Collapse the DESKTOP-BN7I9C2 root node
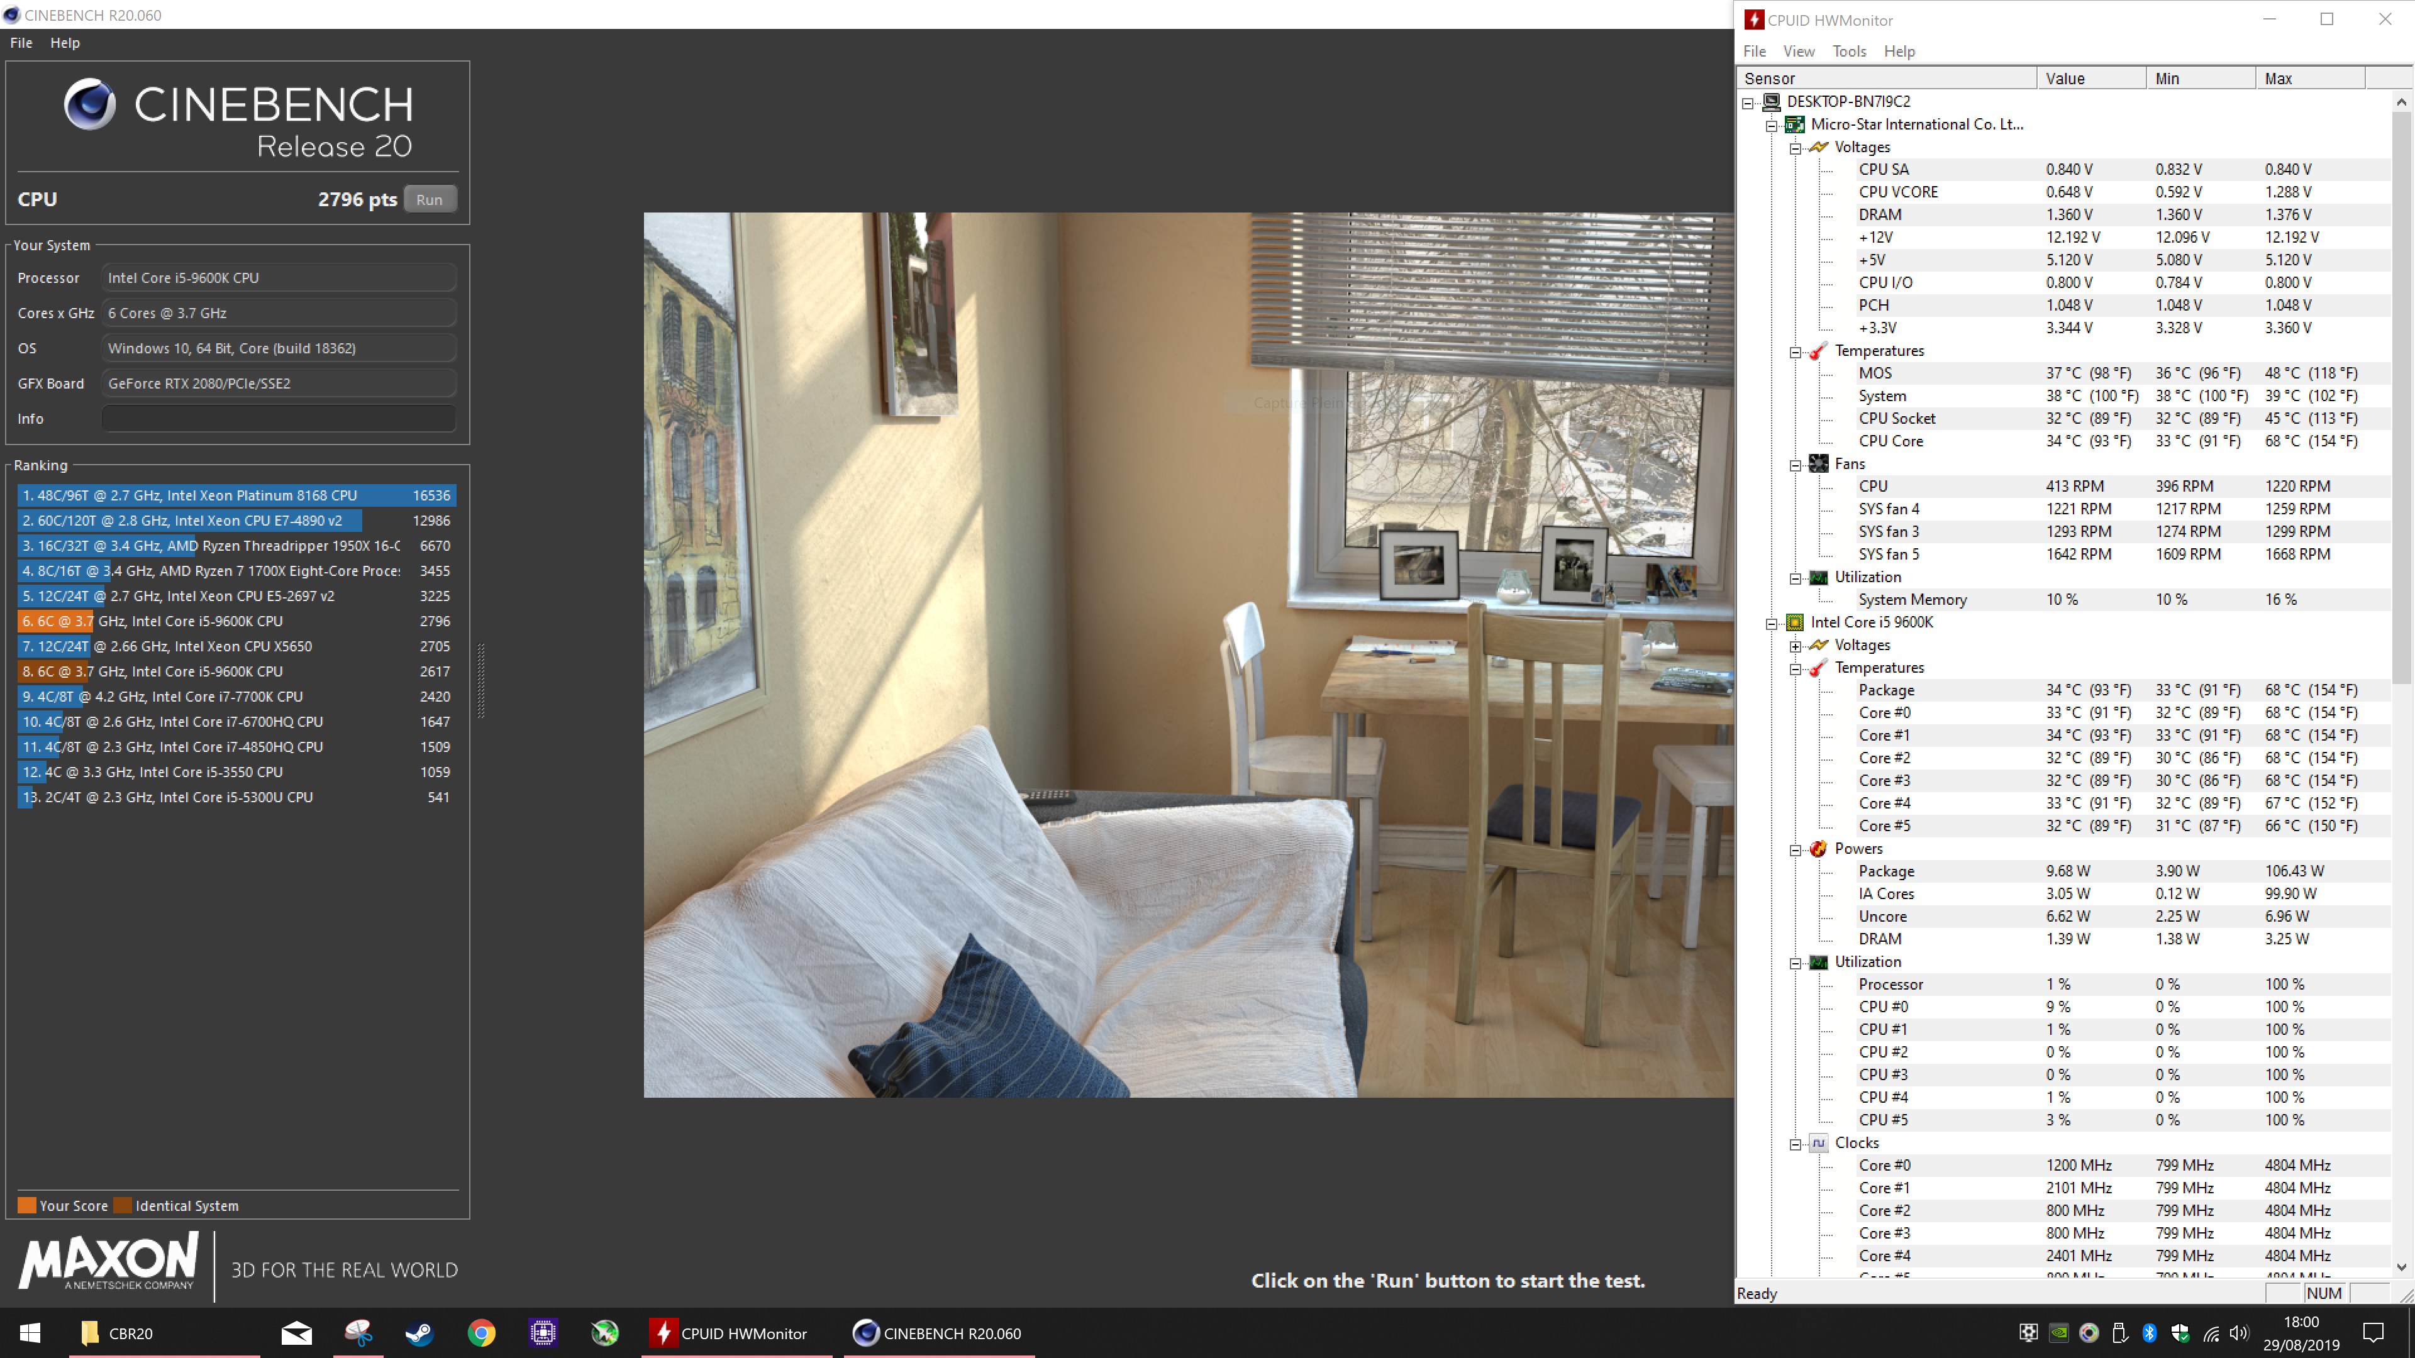2415x1358 pixels. 1748,103
